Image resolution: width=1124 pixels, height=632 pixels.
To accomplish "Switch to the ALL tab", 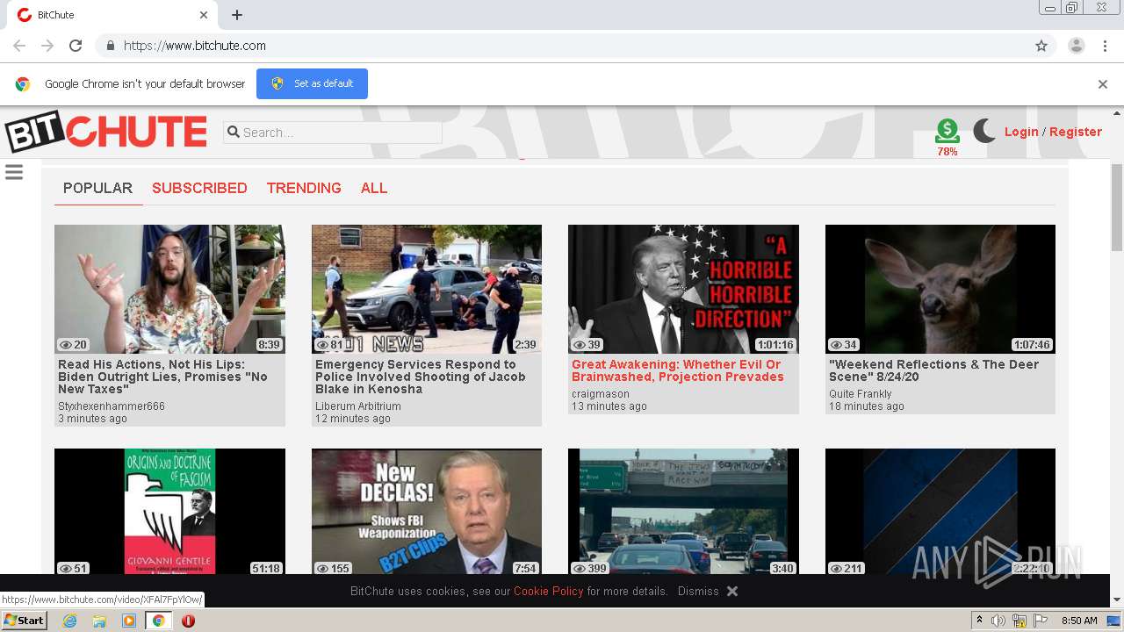I will click(374, 188).
